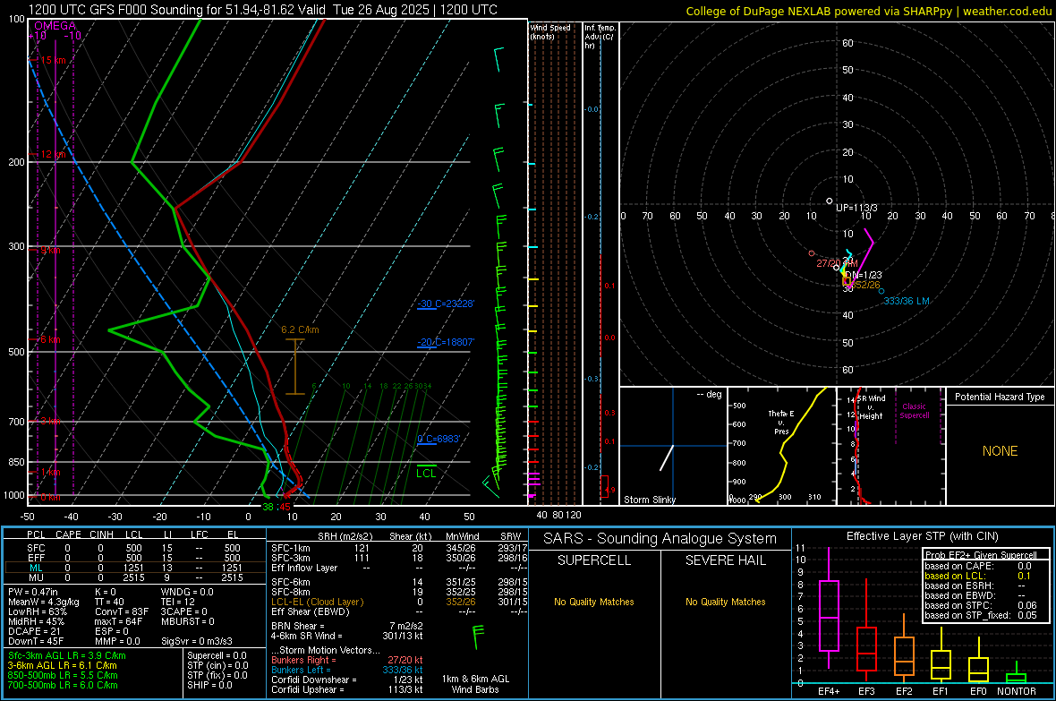Click the Eff Shear (EBWD) row

click(399, 612)
